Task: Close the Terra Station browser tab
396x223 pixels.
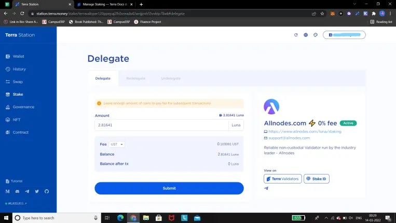Action: click(70, 4)
